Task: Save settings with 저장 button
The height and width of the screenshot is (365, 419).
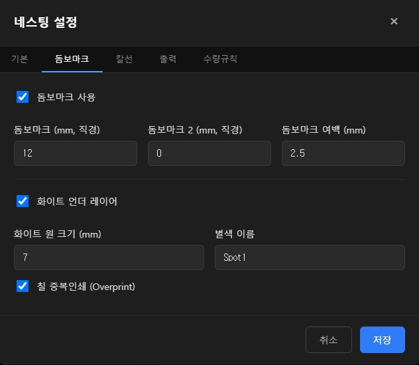Action: click(383, 340)
